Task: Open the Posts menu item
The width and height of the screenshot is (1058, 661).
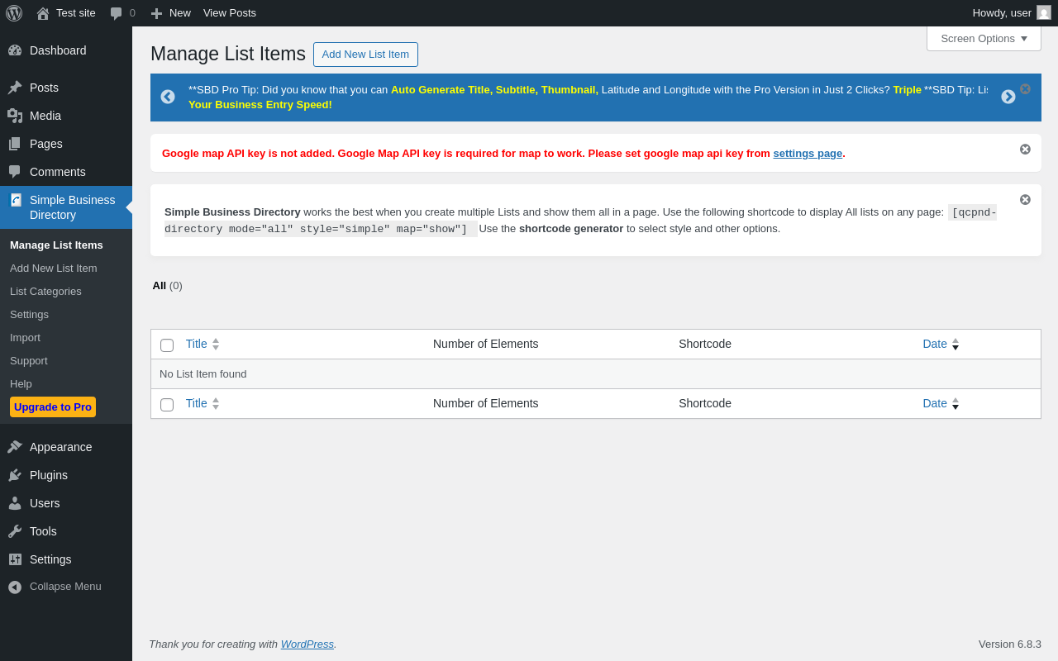Action: tap(66, 88)
